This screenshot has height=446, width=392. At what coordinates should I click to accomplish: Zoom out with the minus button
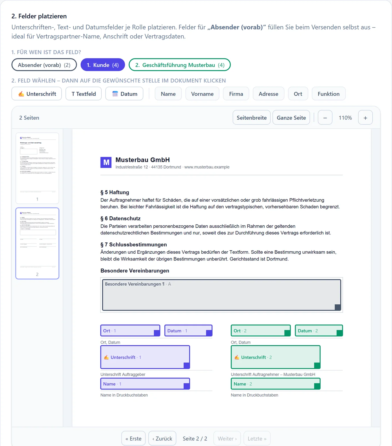(x=325, y=117)
